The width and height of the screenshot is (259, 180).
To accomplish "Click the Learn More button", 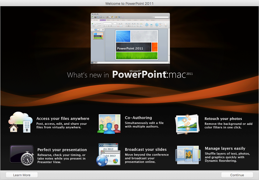I will point(22,175).
